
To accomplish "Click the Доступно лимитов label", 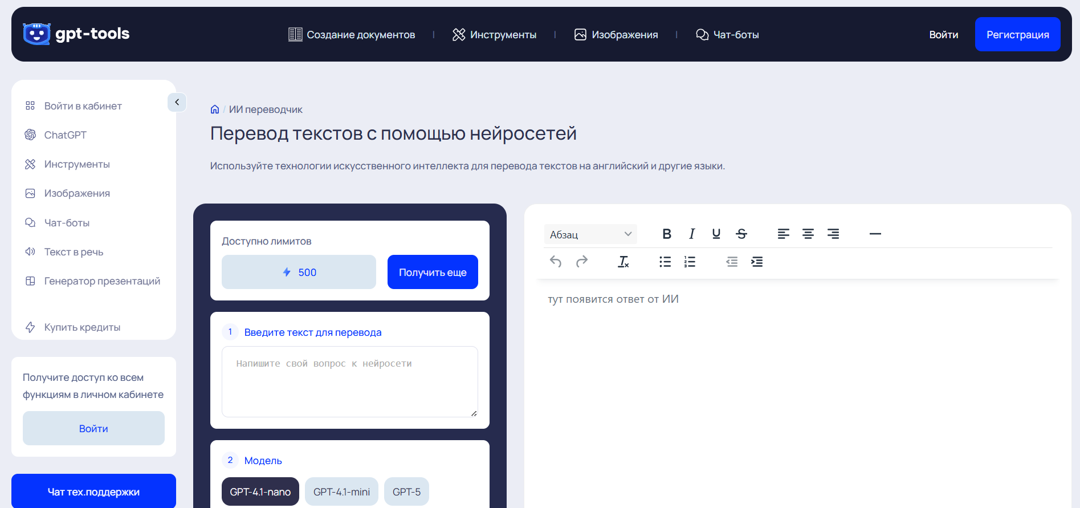I will [267, 241].
